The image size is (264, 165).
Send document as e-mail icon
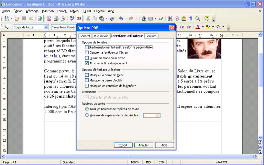point(31,18)
